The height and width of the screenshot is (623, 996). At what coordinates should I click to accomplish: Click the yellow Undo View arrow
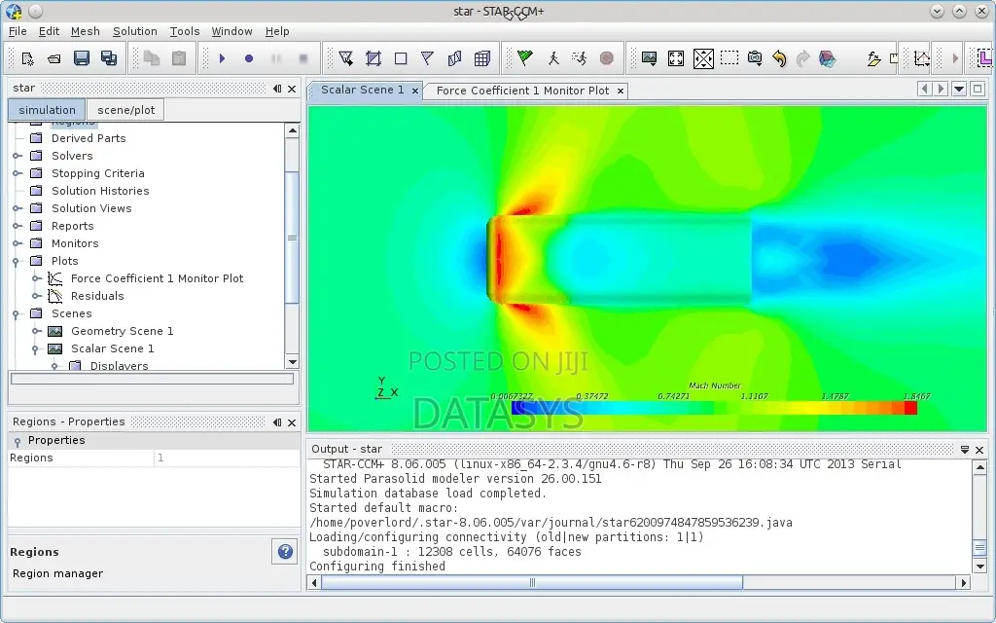(779, 58)
